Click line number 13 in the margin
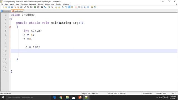Screen dimensions: 178x100 tap(5, 63)
